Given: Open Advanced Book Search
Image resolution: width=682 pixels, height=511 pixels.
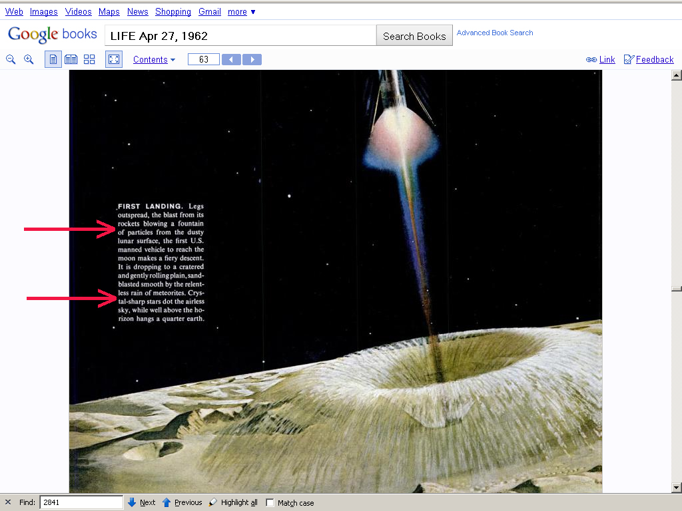Looking at the screenshot, I should [x=495, y=33].
